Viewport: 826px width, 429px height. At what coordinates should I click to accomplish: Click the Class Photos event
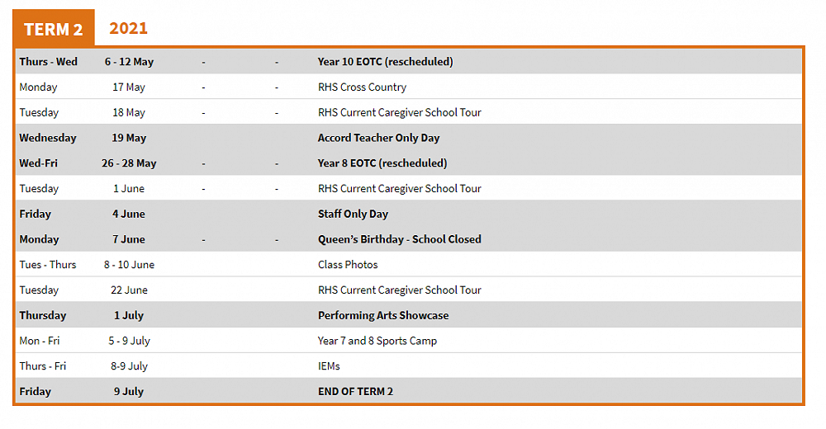pyautogui.click(x=348, y=265)
